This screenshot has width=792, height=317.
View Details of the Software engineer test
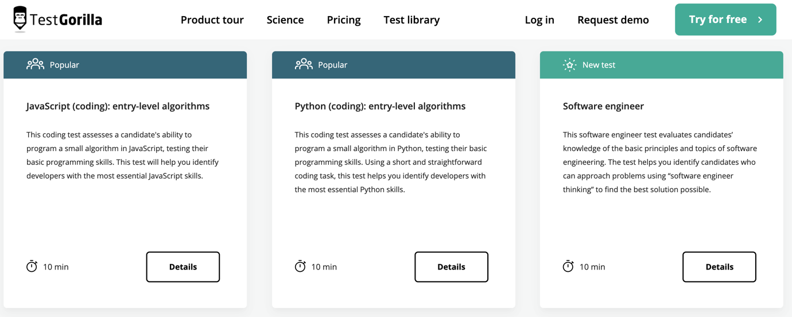[719, 267]
